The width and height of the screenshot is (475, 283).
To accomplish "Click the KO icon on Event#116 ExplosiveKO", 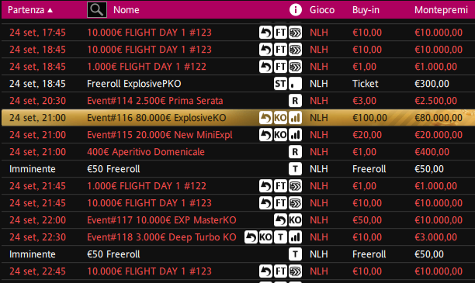I will coord(280,118).
